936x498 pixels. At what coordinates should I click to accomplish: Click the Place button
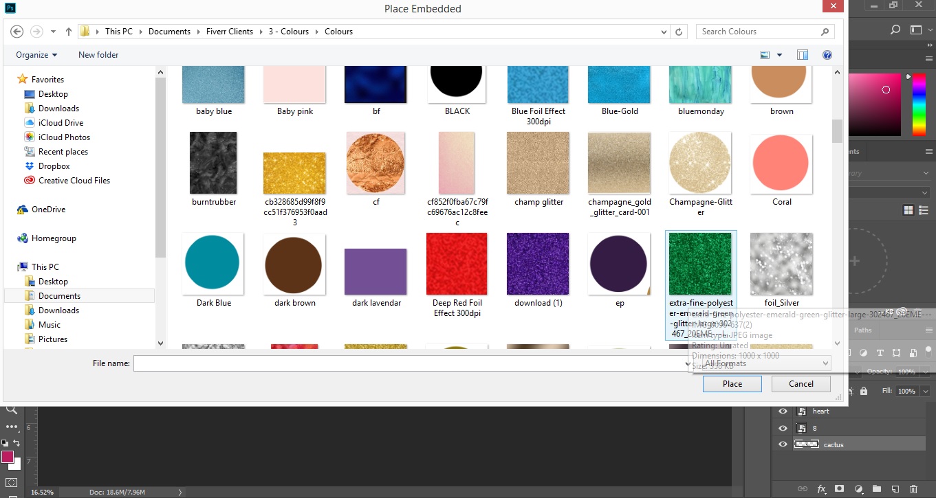pyautogui.click(x=732, y=384)
